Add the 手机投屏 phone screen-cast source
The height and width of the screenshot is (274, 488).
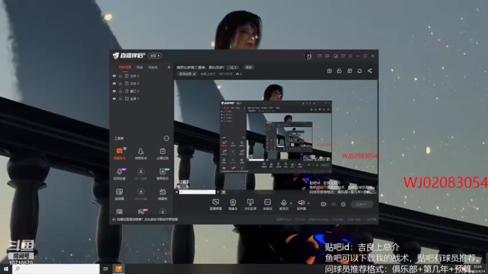250,205
